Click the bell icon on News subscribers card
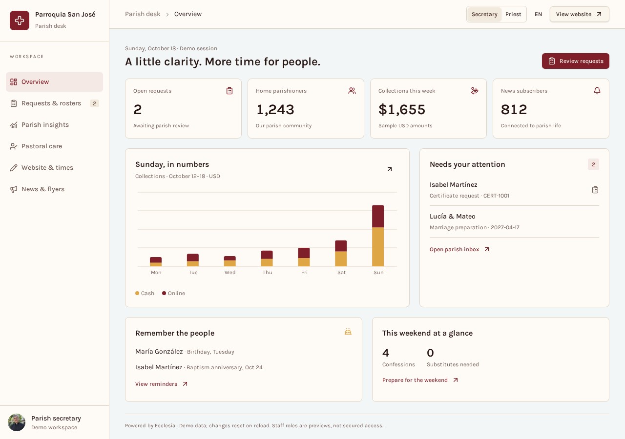 597,91
